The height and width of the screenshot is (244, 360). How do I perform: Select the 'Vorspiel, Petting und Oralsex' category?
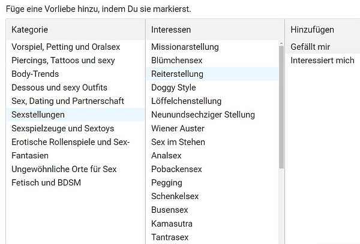point(67,47)
